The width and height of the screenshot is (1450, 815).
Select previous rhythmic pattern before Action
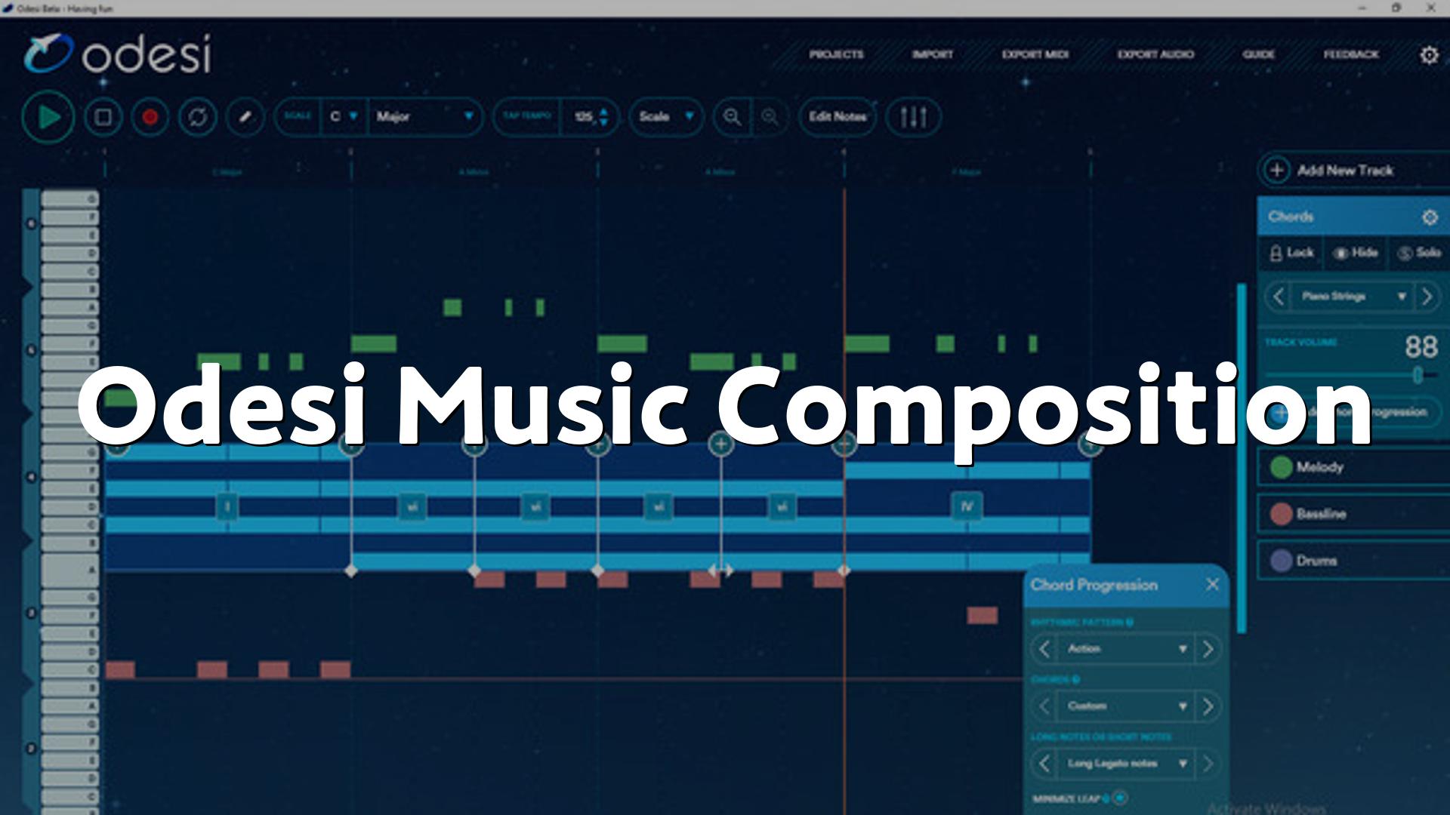pos(1044,649)
